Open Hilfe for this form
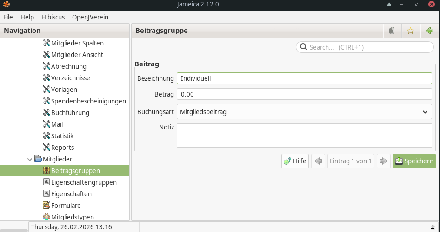The height and width of the screenshot is (232, 440). tap(295, 161)
